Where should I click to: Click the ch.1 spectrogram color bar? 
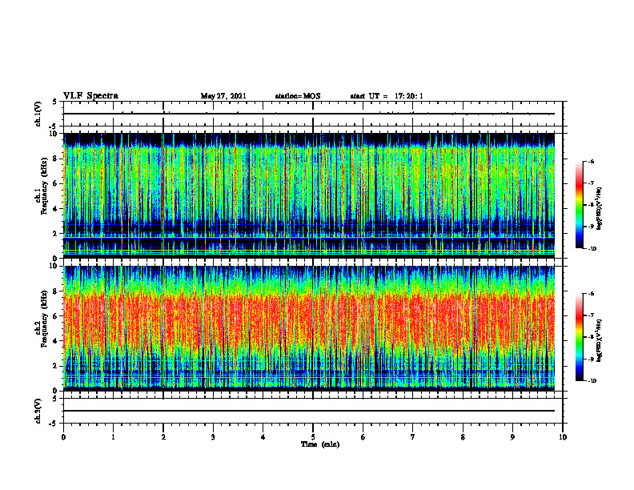click(580, 205)
